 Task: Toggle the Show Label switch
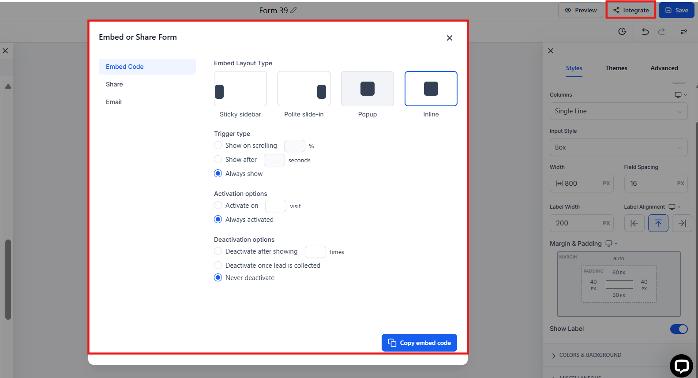point(679,329)
